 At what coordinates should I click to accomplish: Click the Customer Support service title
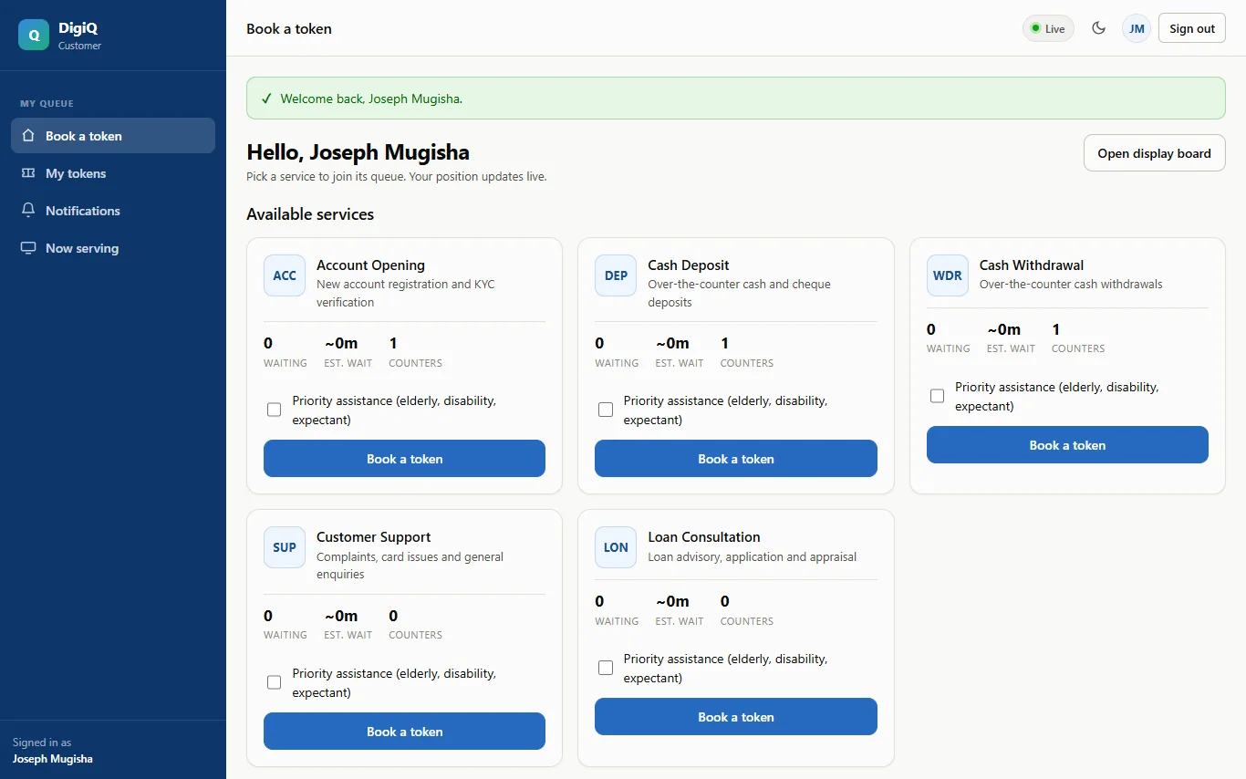(x=373, y=537)
